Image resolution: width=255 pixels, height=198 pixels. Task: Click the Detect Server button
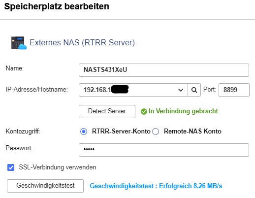click(x=107, y=111)
